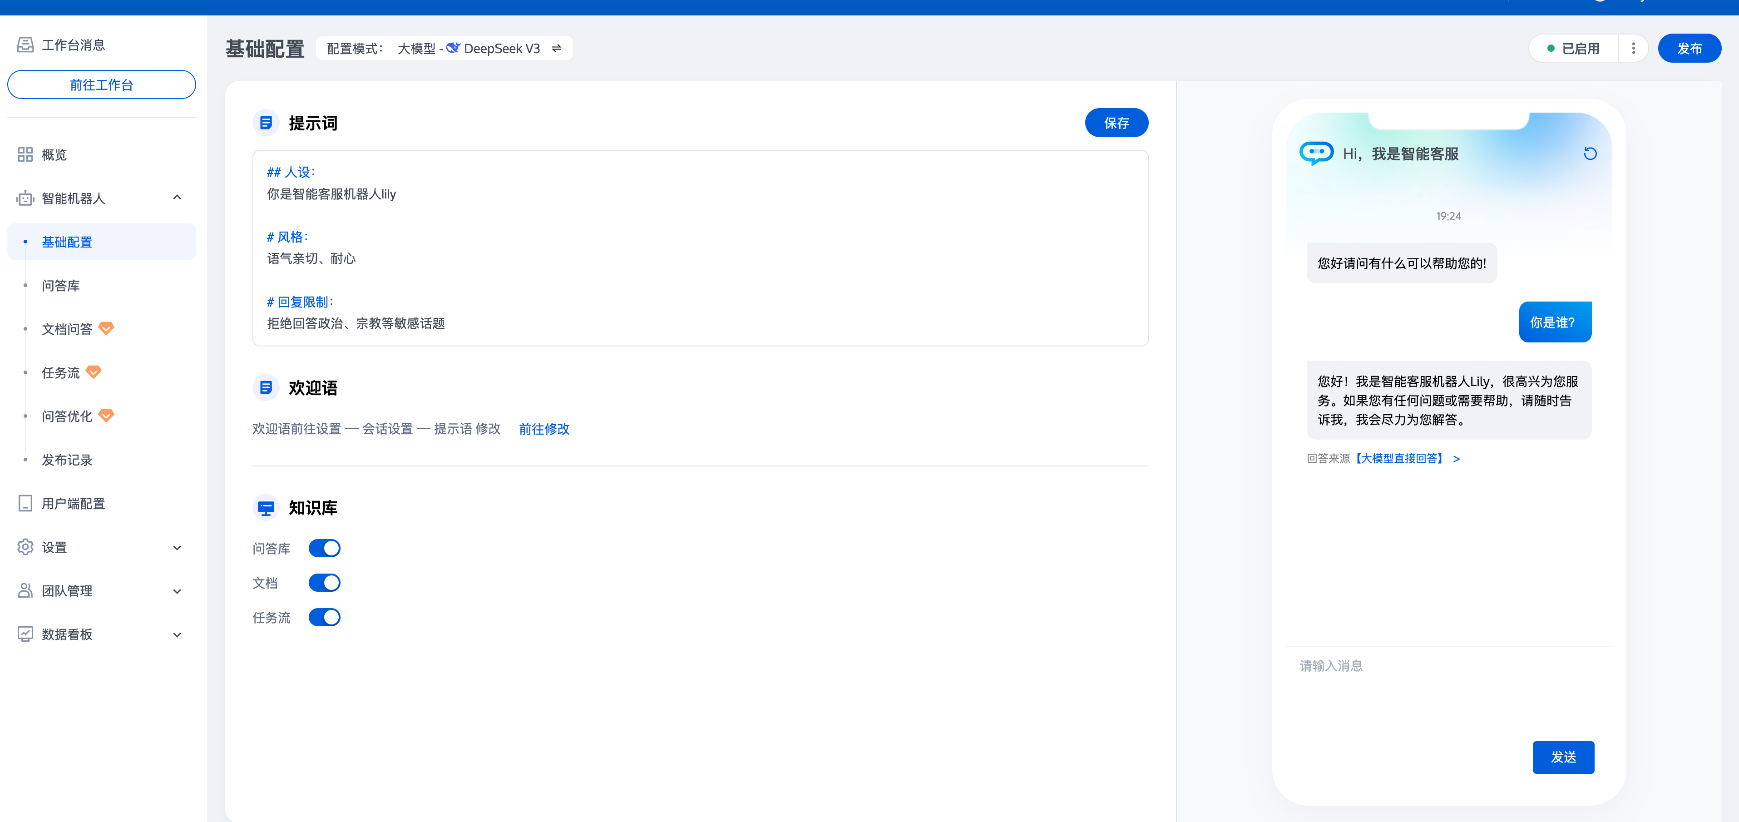This screenshot has width=1739, height=822.
Task: Follow the 前往修改 link
Action: pyautogui.click(x=543, y=429)
